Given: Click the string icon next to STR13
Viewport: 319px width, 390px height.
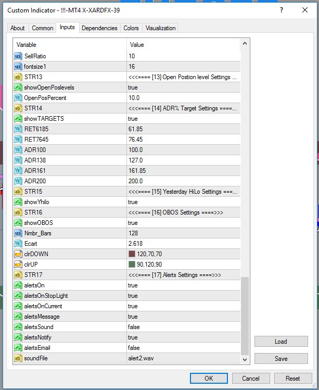Looking at the screenshot, I should tap(18, 77).
